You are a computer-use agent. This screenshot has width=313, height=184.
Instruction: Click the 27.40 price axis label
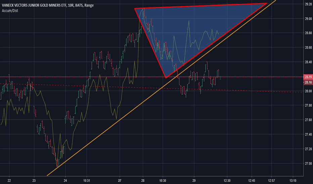pos(308,134)
